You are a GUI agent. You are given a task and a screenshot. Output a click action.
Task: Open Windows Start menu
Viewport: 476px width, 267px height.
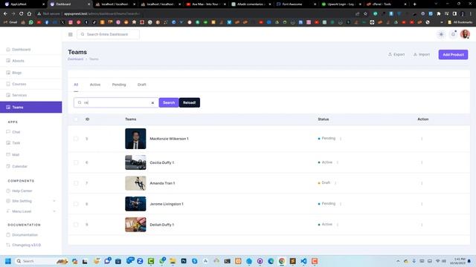tap(8, 261)
